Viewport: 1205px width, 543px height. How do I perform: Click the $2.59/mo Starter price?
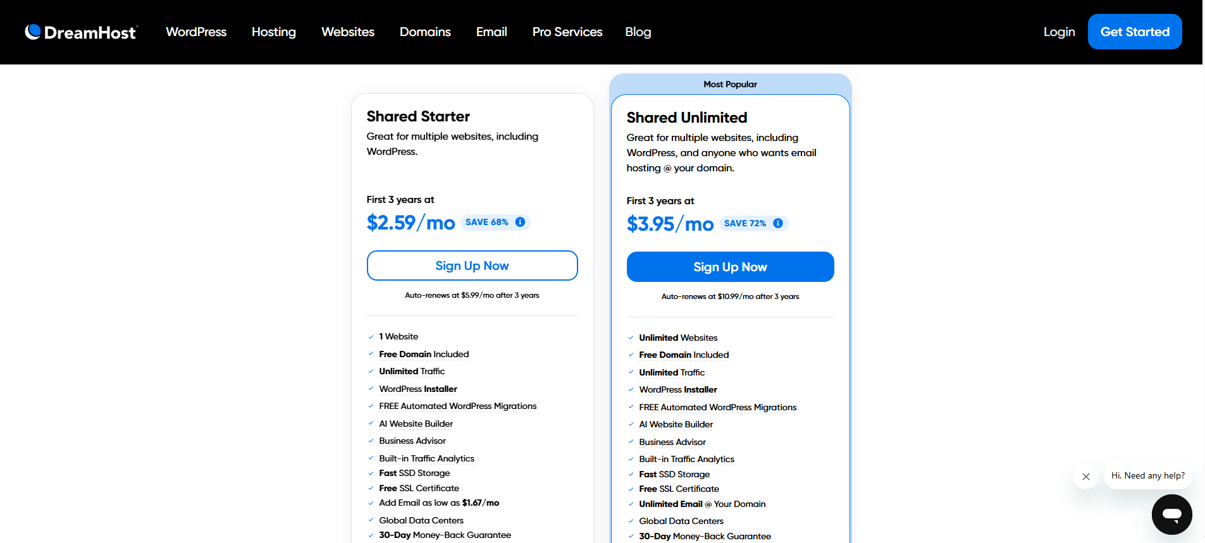point(411,223)
